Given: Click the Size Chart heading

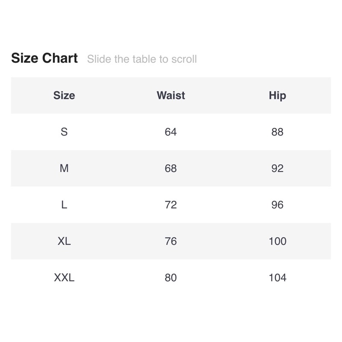Looking at the screenshot, I should pos(44,58).
